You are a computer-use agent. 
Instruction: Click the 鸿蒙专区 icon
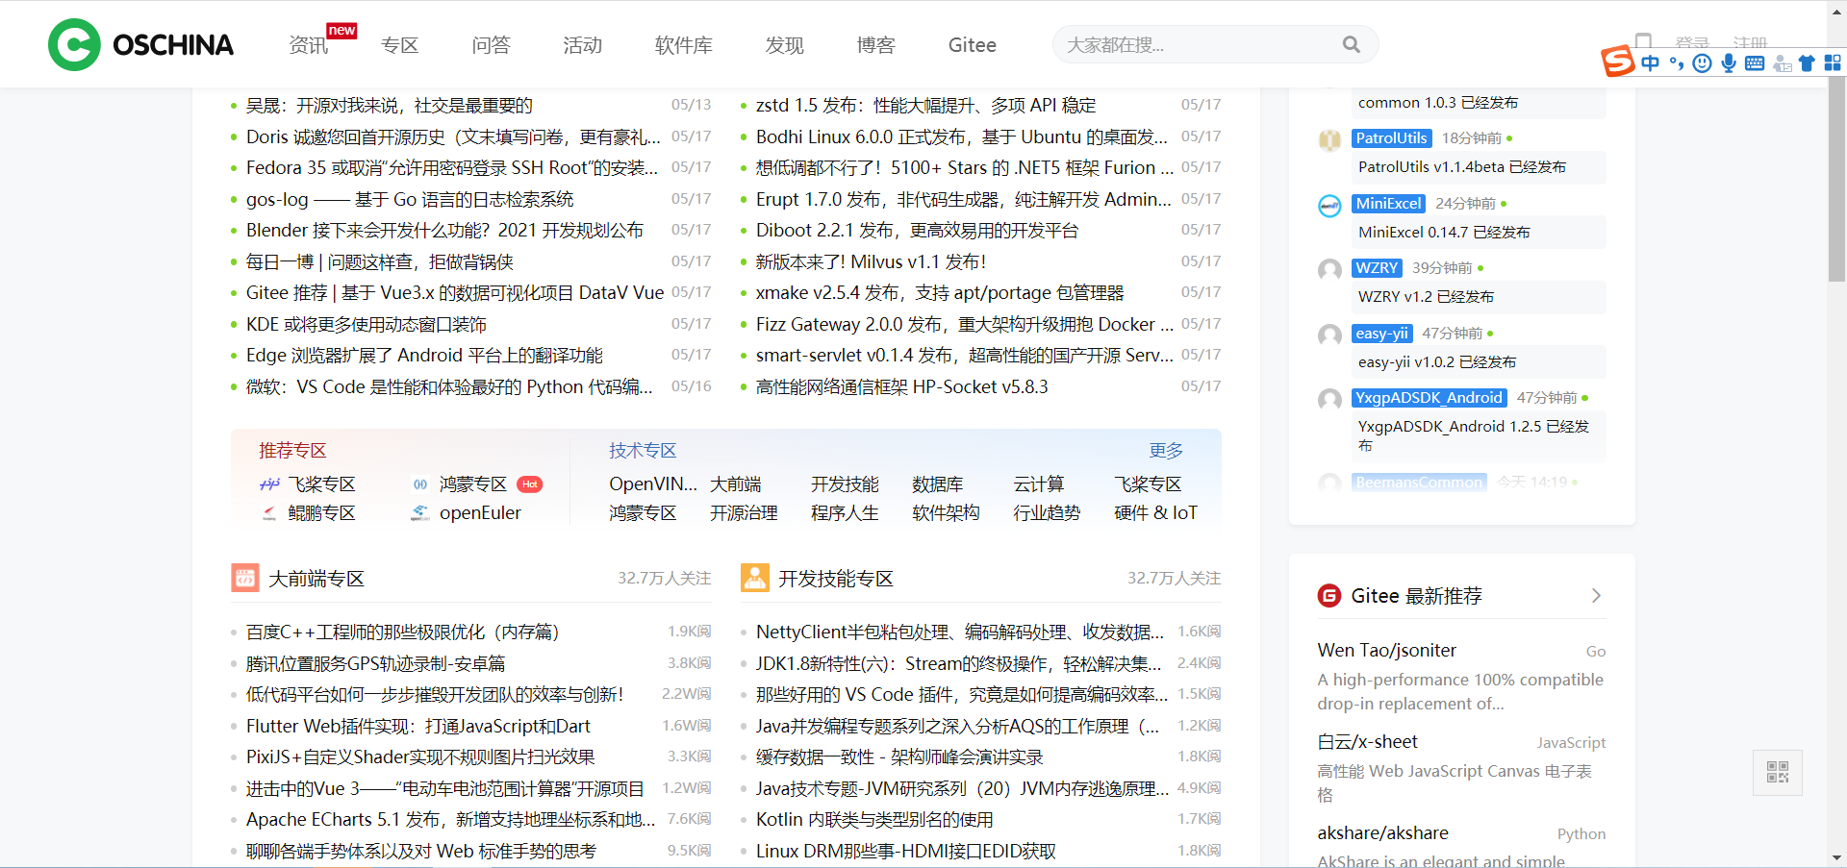(420, 484)
